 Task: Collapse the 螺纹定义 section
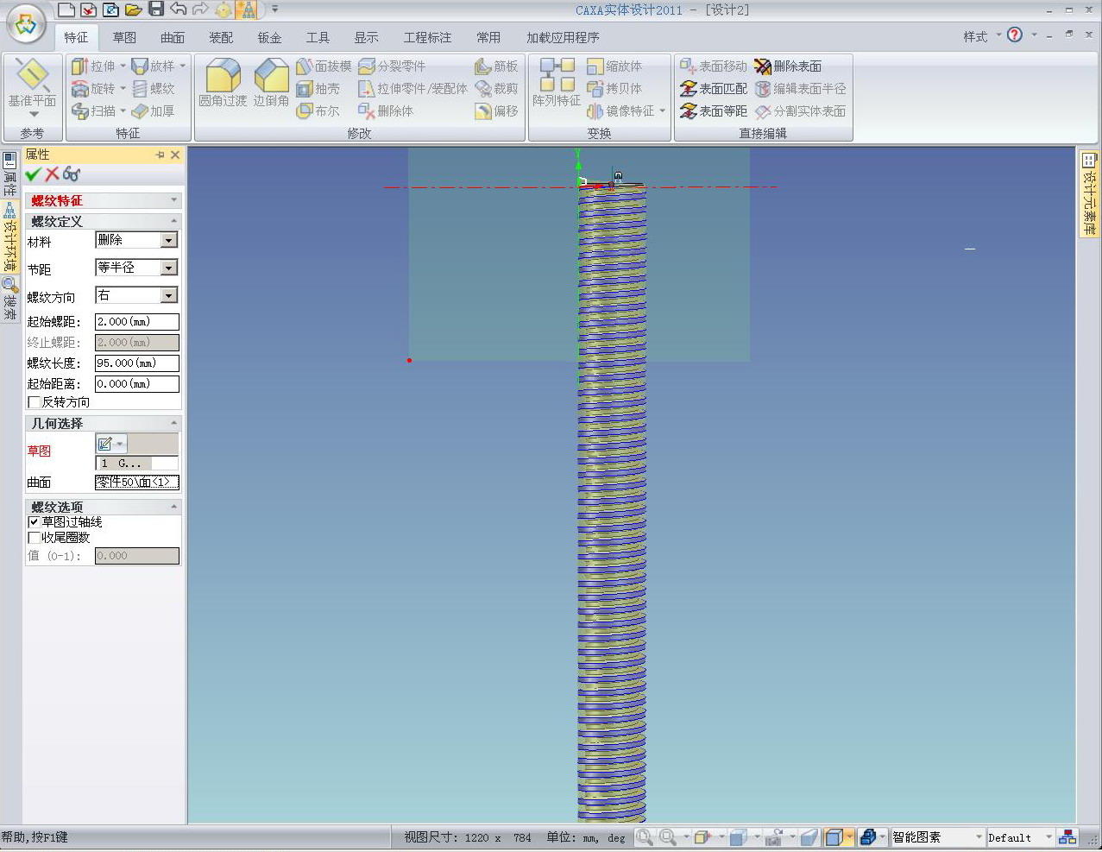click(173, 222)
